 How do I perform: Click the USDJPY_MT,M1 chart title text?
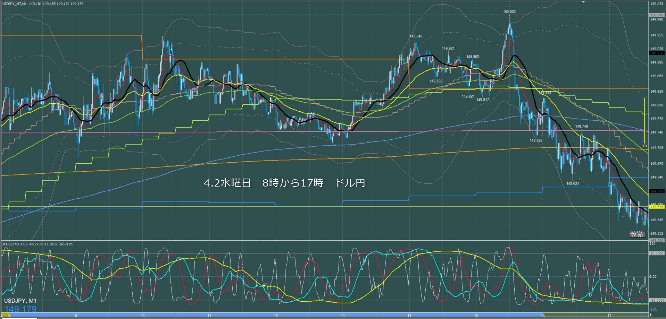pos(15,4)
